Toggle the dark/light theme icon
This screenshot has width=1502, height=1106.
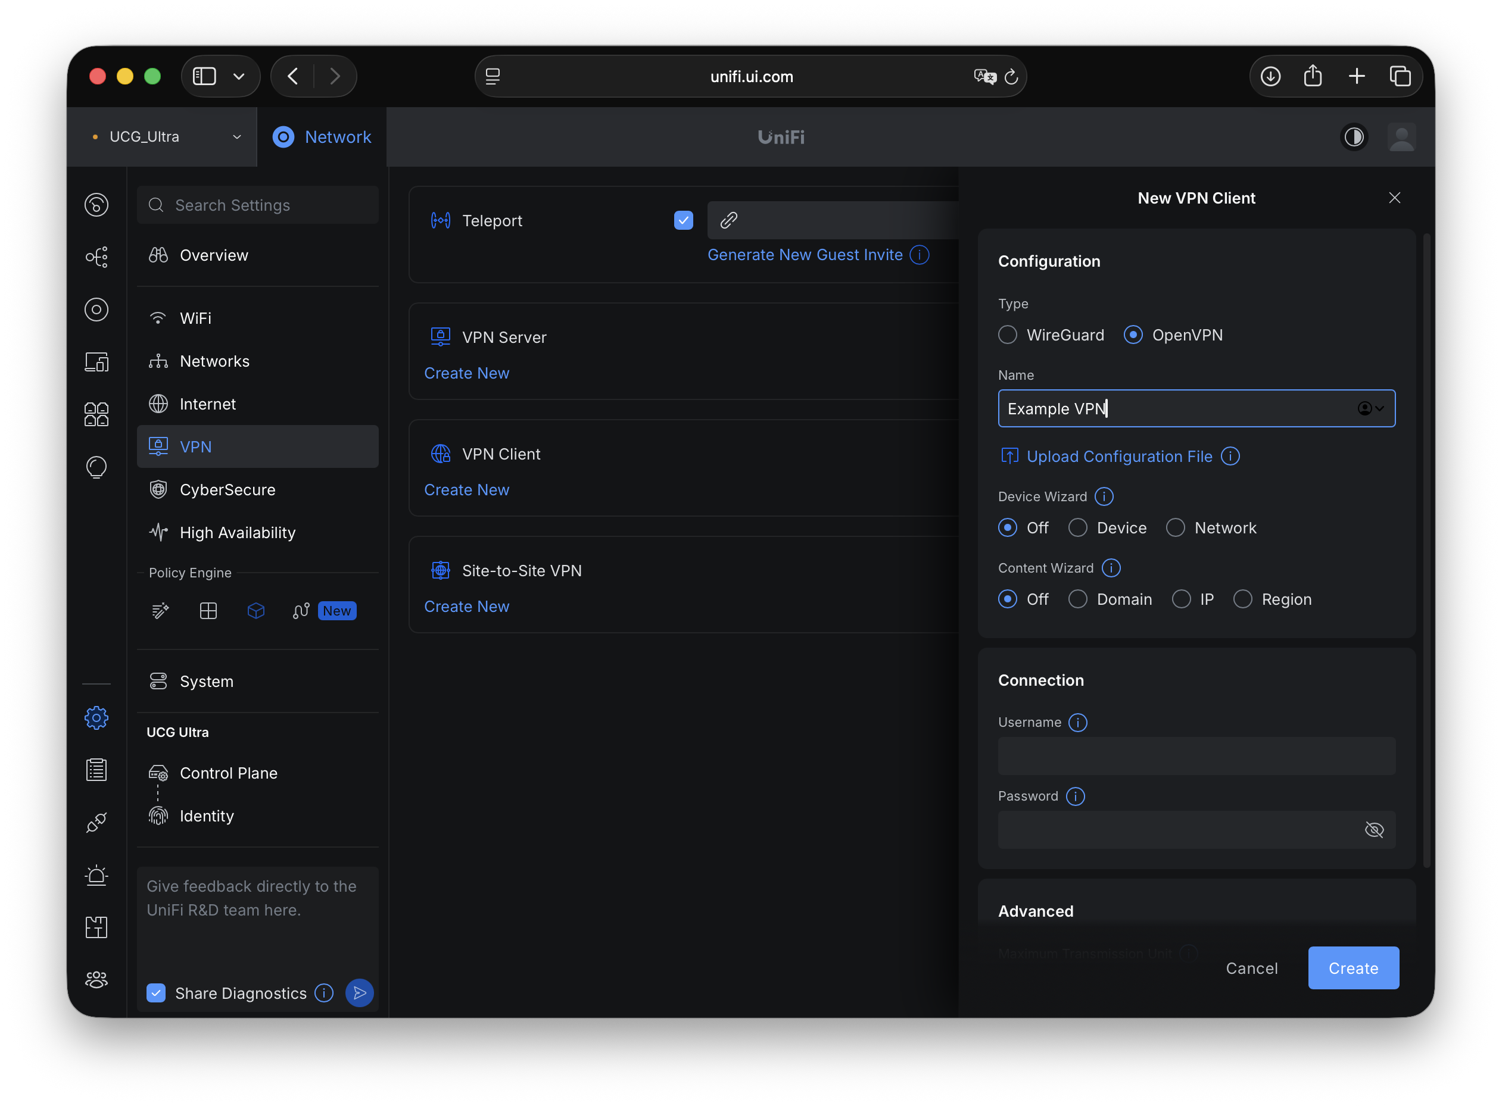point(1353,138)
